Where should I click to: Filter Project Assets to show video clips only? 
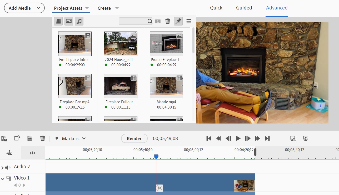58,21
